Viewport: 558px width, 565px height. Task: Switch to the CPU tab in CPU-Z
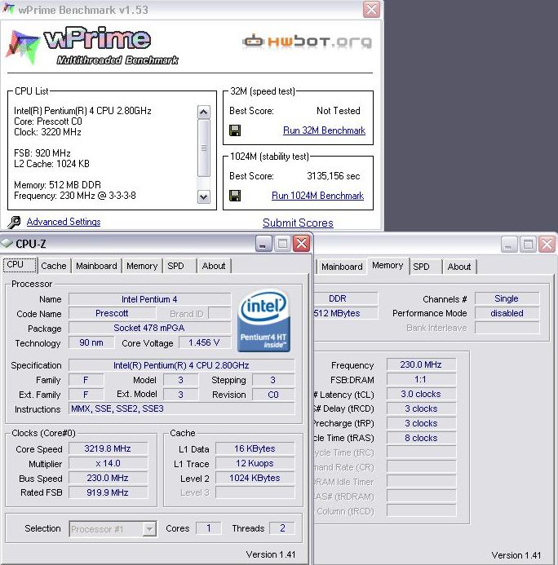(x=20, y=265)
